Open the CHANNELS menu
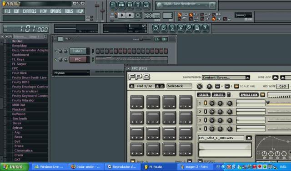 pyautogui.click(x=30, y=11)
